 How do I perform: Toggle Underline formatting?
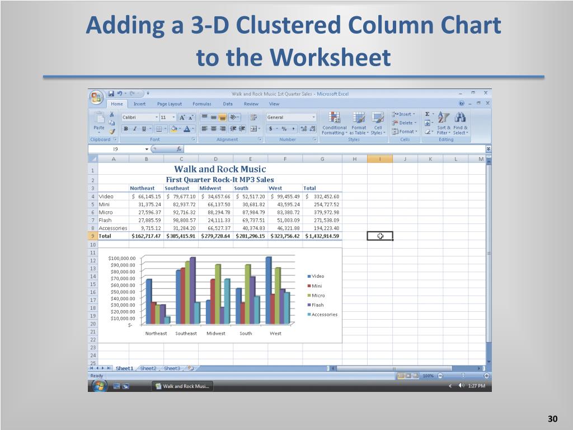[144, 129]
